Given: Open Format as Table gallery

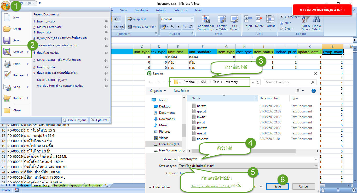Looking at the screenshot, I should [222, 23].
